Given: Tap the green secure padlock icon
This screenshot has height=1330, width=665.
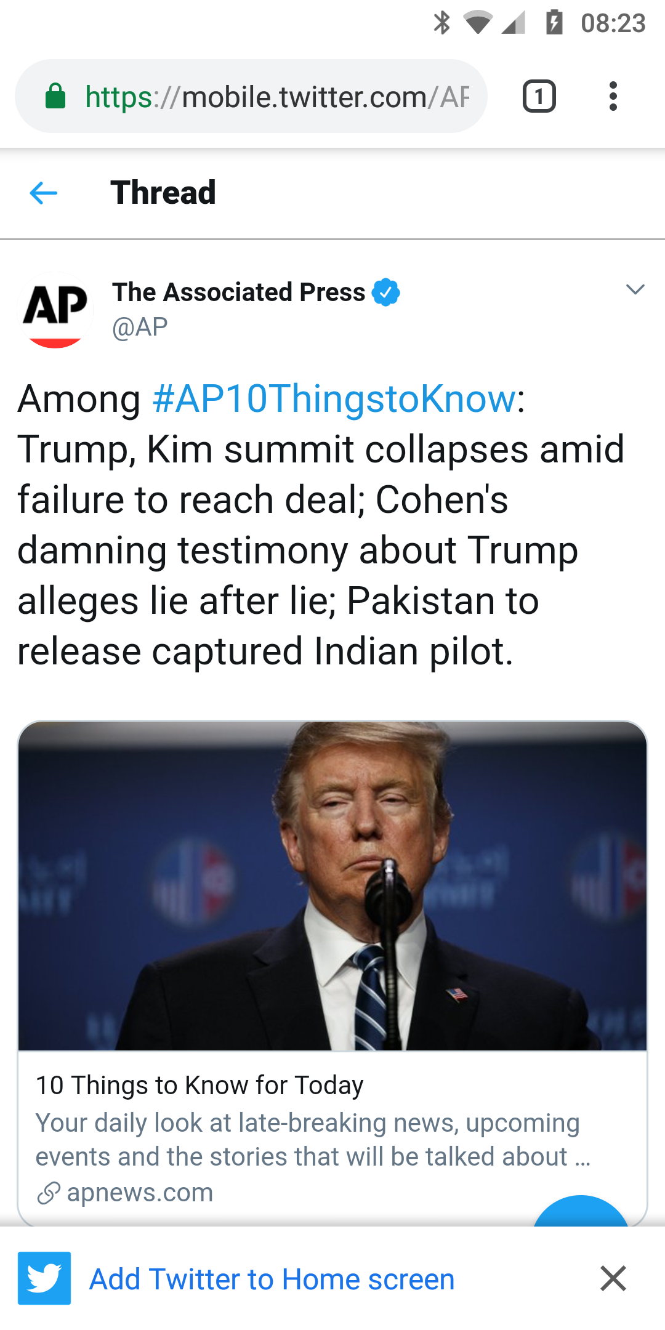Looking at the screenshot, I should pos(55,96).
